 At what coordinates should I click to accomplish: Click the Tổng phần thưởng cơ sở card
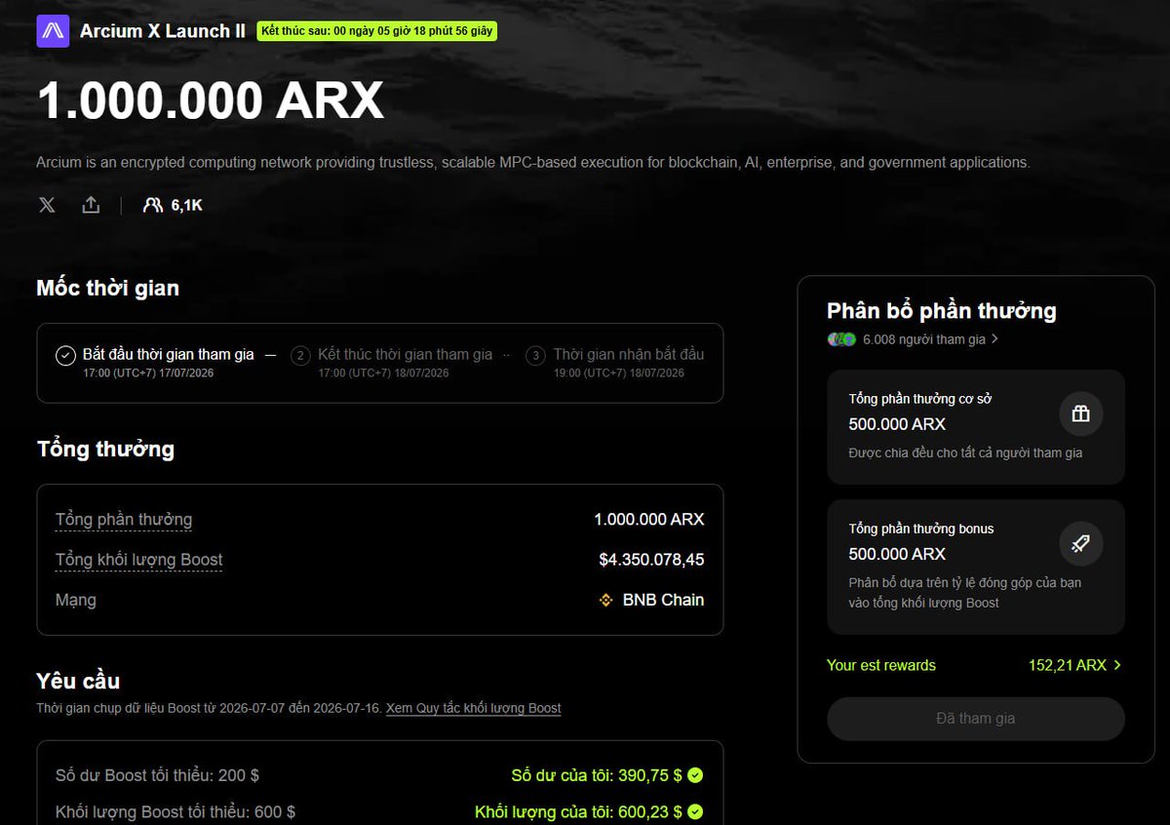976,426
